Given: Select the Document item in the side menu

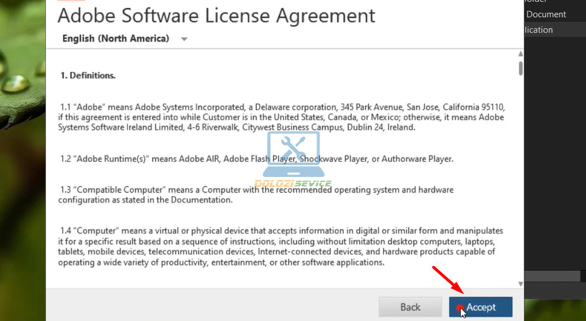Looking at the screenshot, I should (x=546, y=14).
